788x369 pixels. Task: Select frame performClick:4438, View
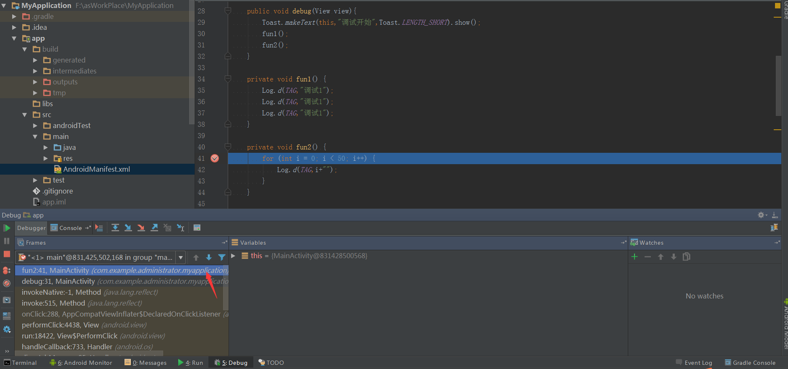[122, 325]
